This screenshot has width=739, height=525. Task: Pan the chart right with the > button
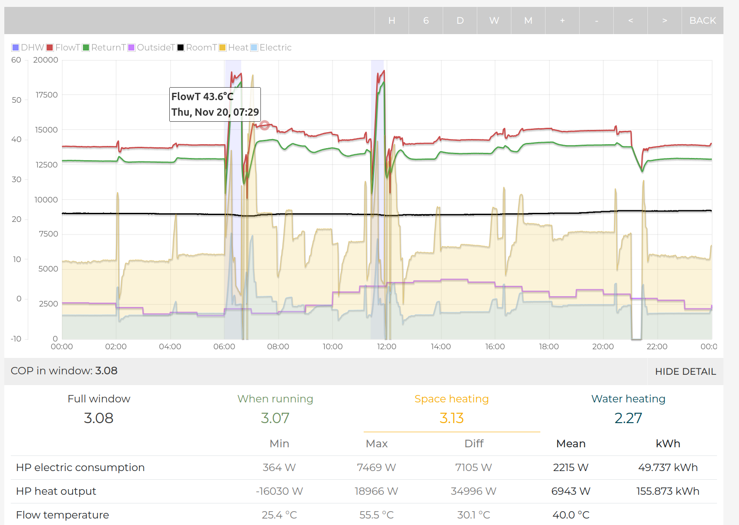[x=664, y=20]
